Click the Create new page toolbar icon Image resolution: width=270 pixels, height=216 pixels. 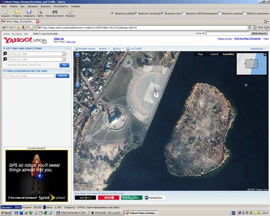click(x=5, y=12)
